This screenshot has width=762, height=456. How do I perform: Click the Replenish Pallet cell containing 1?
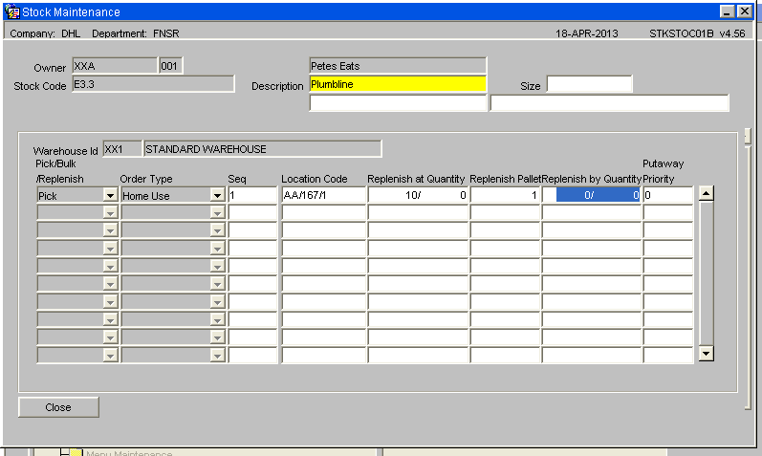pos(505,195)
